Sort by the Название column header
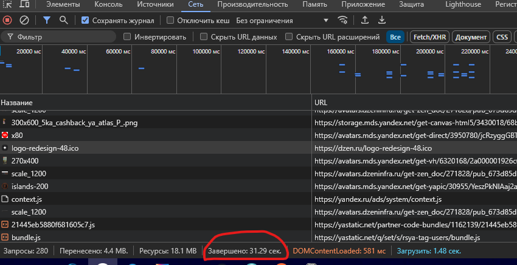This screenshot has height=265, width=517. [156, 103]
